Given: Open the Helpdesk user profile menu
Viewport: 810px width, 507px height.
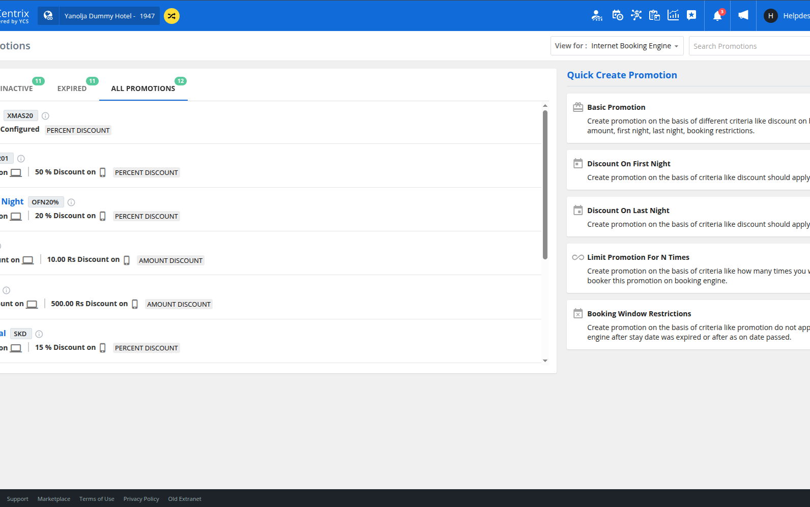Looking at the screenshot, I should click(786, 16).
